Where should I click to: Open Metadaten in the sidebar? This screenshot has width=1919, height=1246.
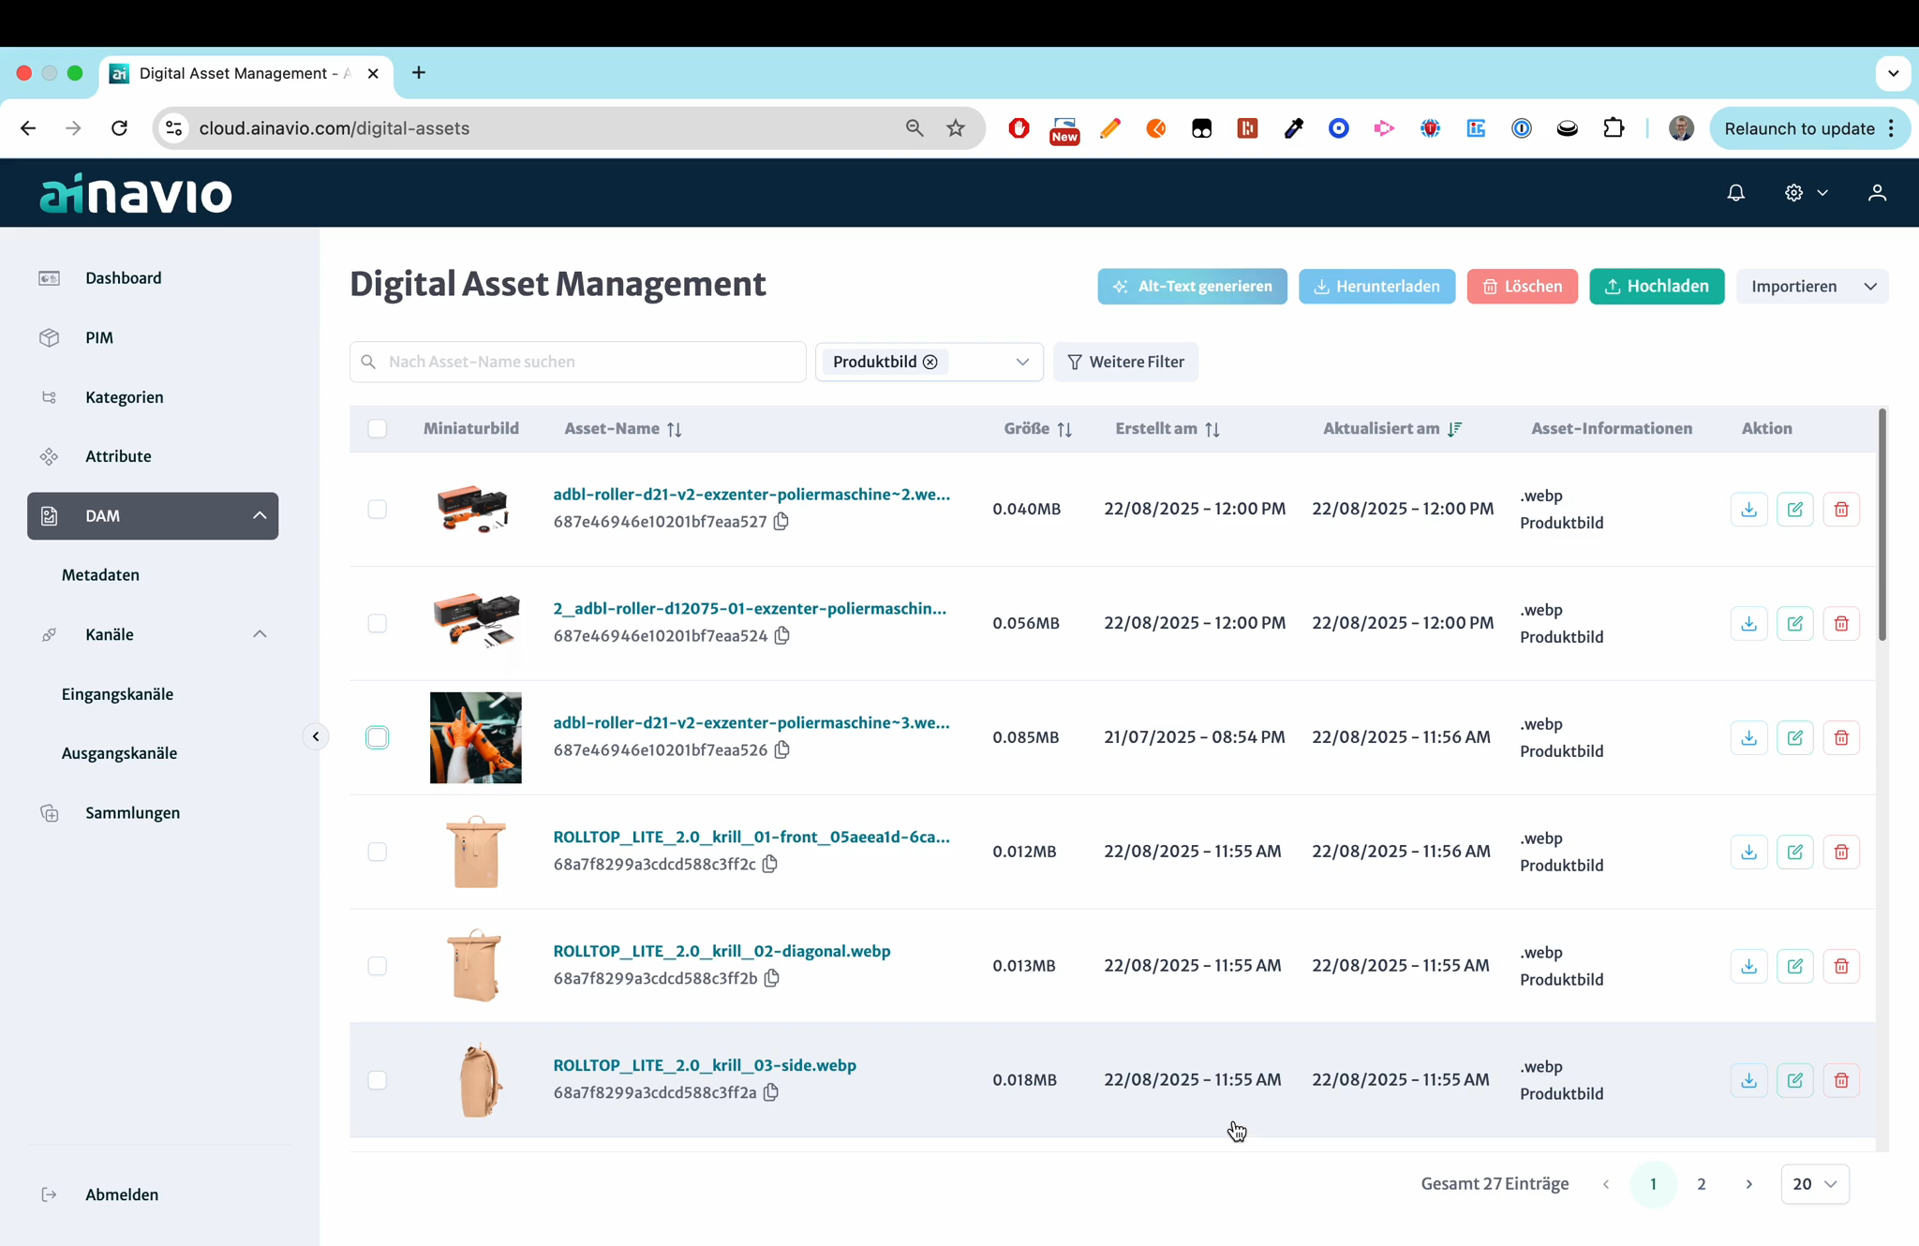point(100,575)
